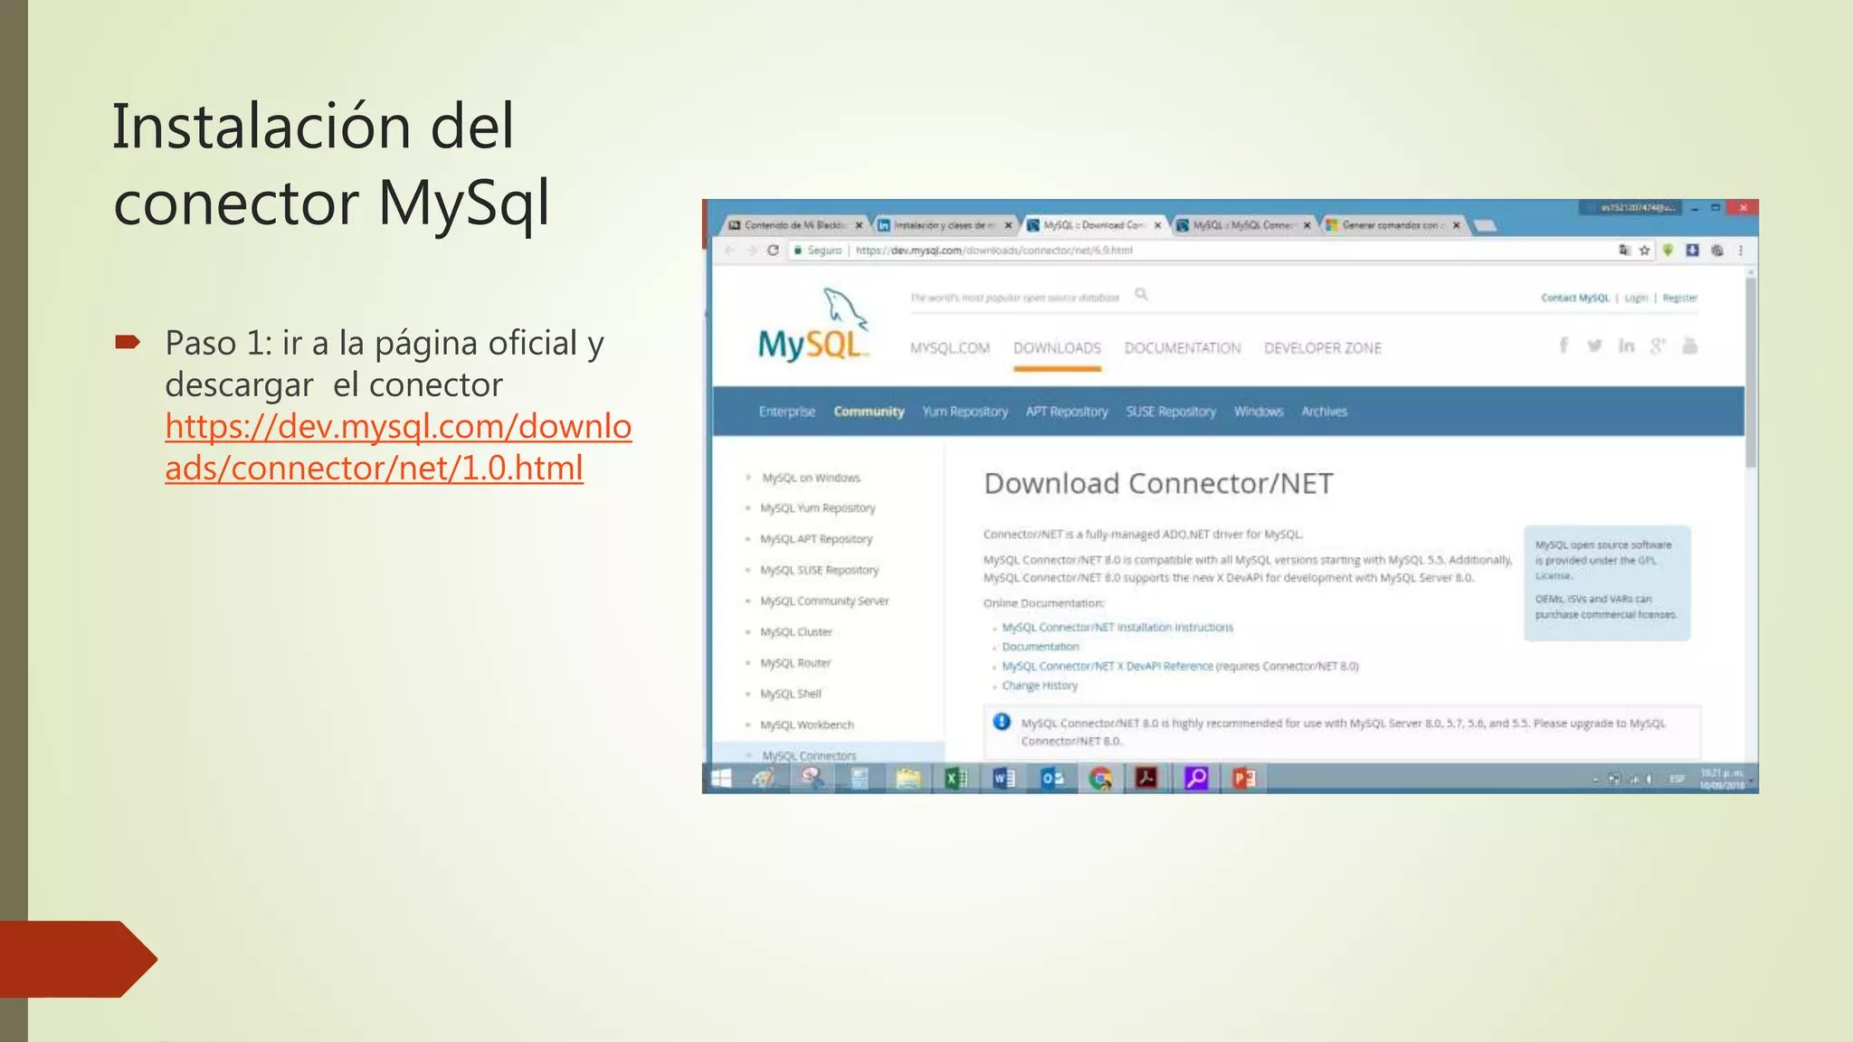This screenshot has width=1853, height=1042.
Task: Click the browser forward arrow
Action: [751, 251]
